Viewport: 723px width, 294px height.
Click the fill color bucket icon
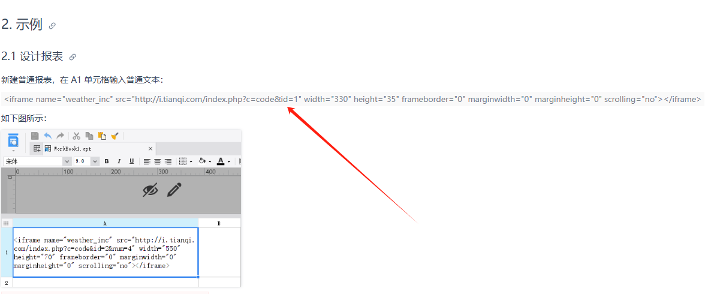tap(203, 161)
